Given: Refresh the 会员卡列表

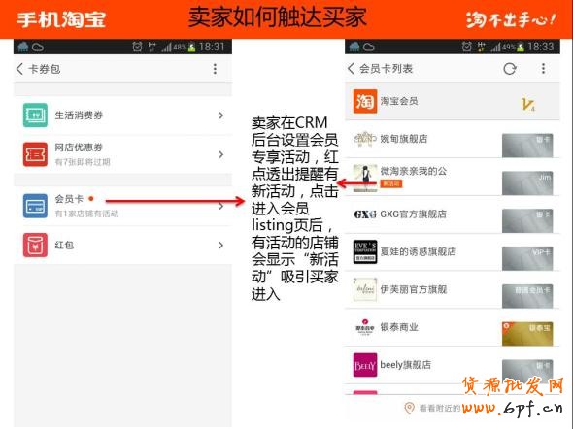Looking at the screenshot, I should tap(510, 68).
